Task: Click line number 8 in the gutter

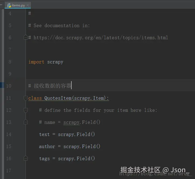Action: point(10,62)
